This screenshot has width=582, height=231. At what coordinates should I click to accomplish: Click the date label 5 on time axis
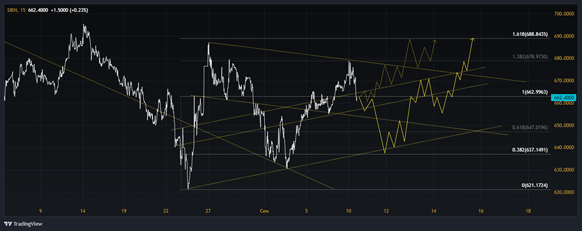click(306, 211)
